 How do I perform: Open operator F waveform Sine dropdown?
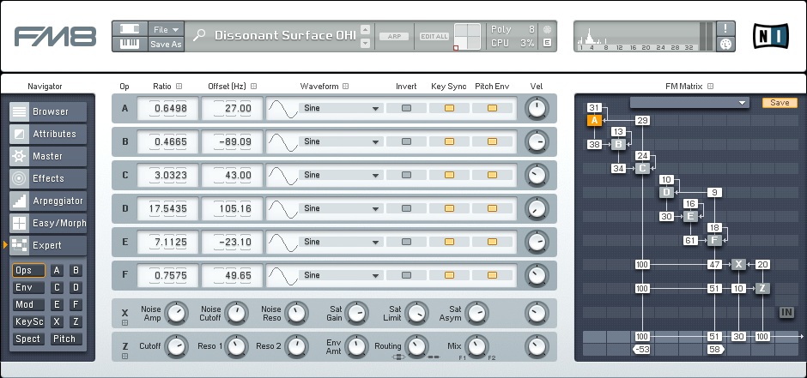click(341, 275)
